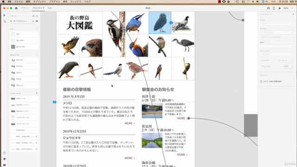Click the link icon on Bars - Home Indicator row
The image size is (297, 167).
click(x=36, y=149)
